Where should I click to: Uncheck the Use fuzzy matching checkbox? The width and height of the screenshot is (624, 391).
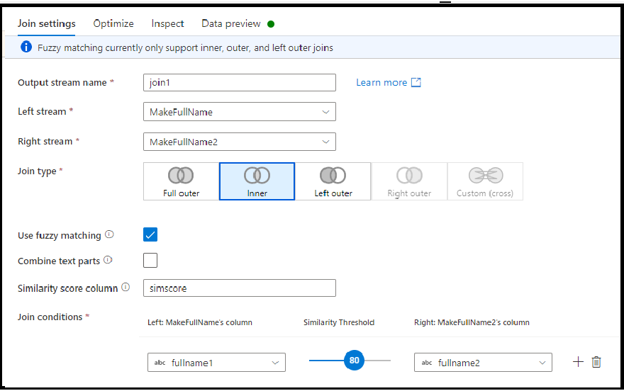pyautogui.click(x=150, y=234)
